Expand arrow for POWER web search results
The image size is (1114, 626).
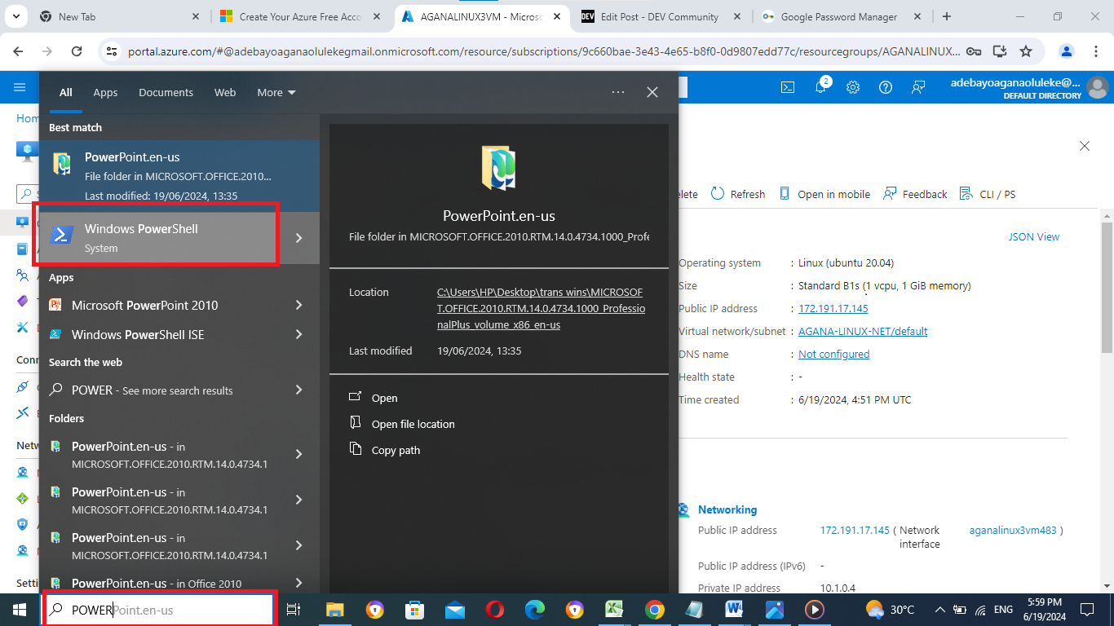(298, 390)
